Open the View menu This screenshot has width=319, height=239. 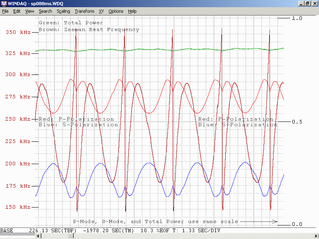coord(30,11)
